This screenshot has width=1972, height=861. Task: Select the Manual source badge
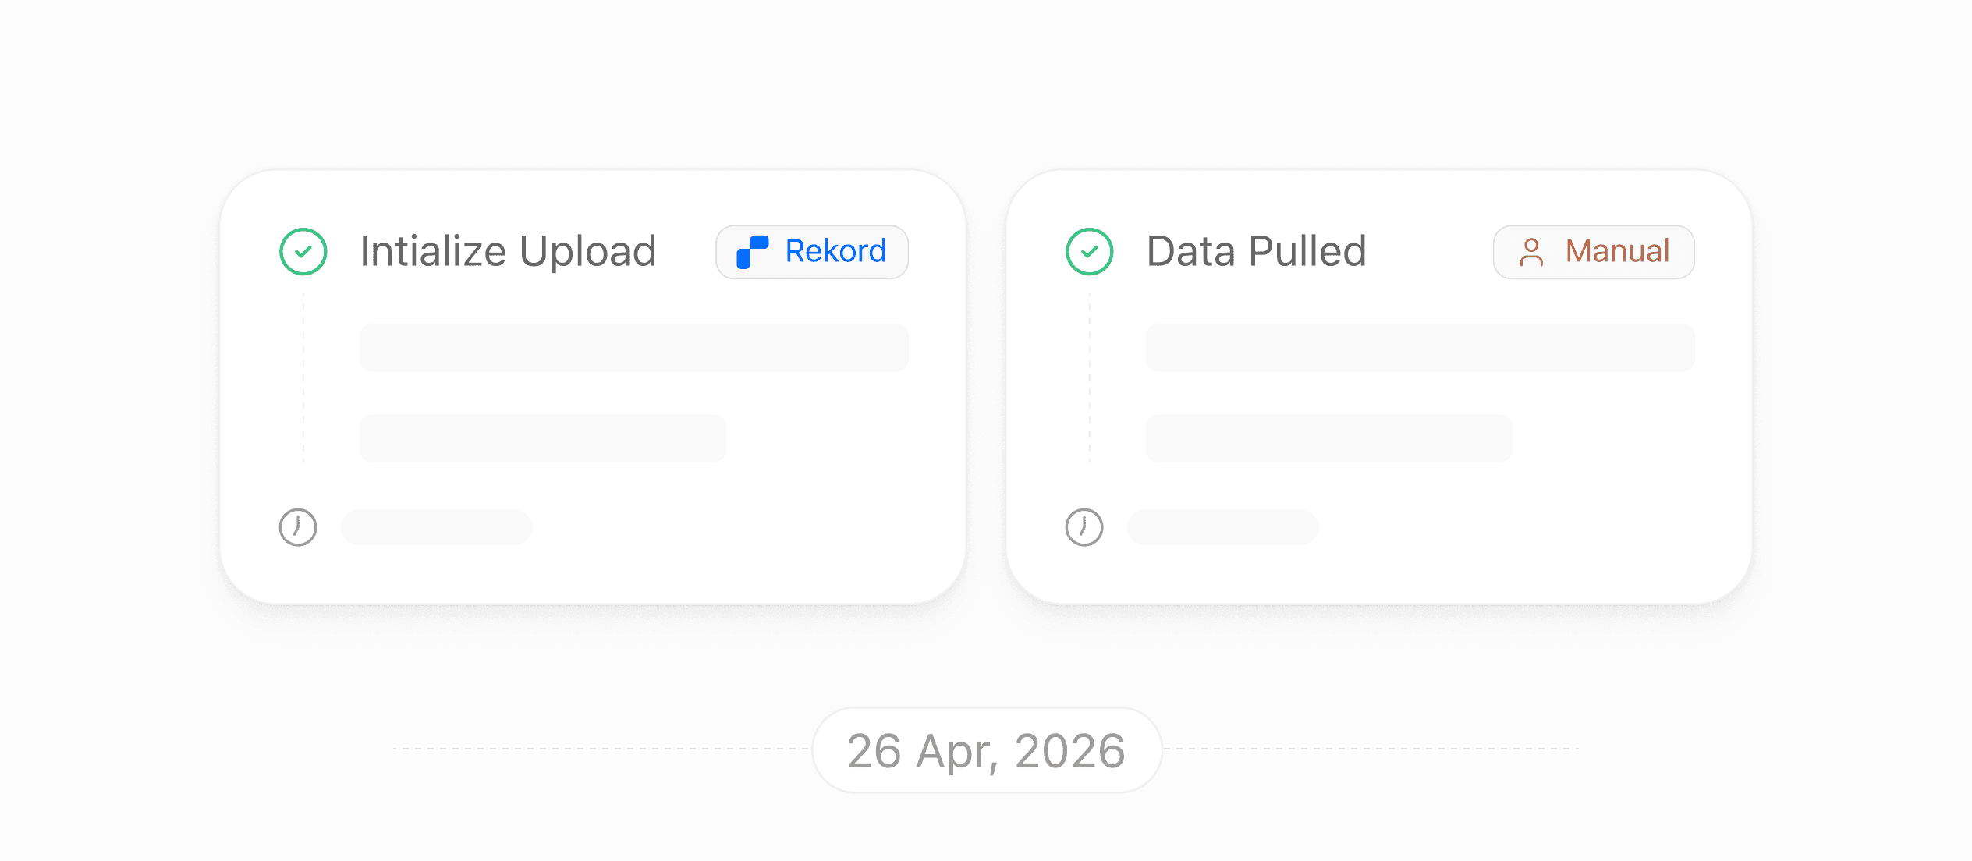[1594, 252]
